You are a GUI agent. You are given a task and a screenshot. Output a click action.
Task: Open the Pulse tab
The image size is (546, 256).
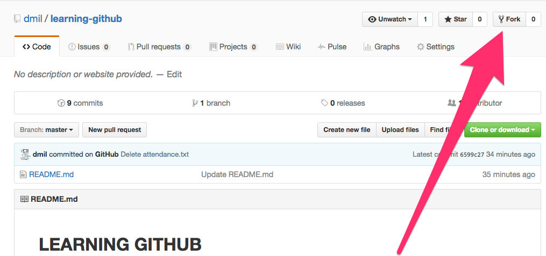(x=332, y=47)
